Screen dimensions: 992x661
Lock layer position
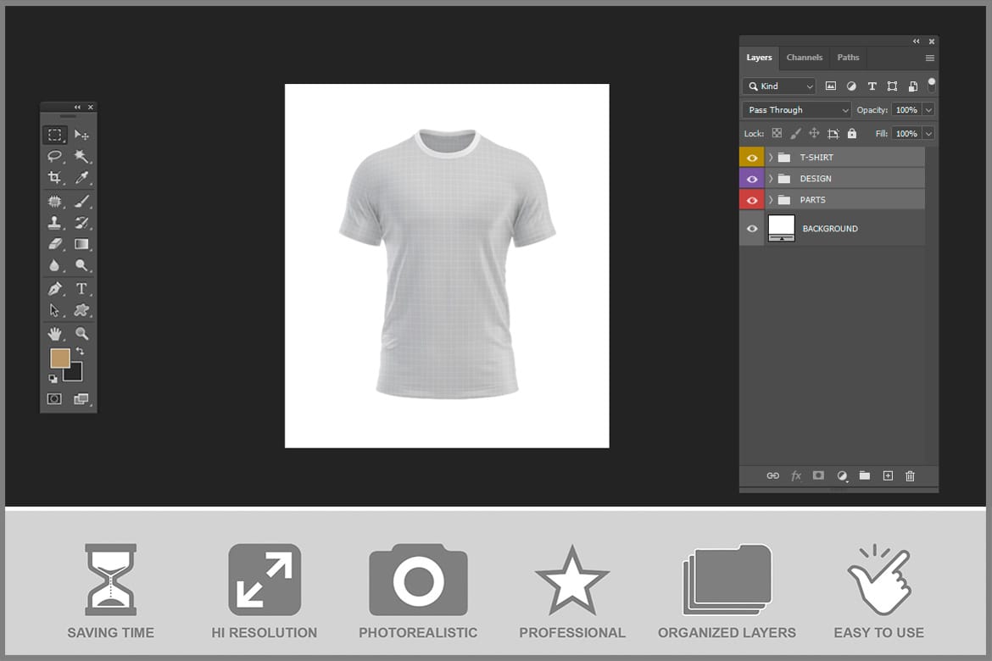pos(814,133)
